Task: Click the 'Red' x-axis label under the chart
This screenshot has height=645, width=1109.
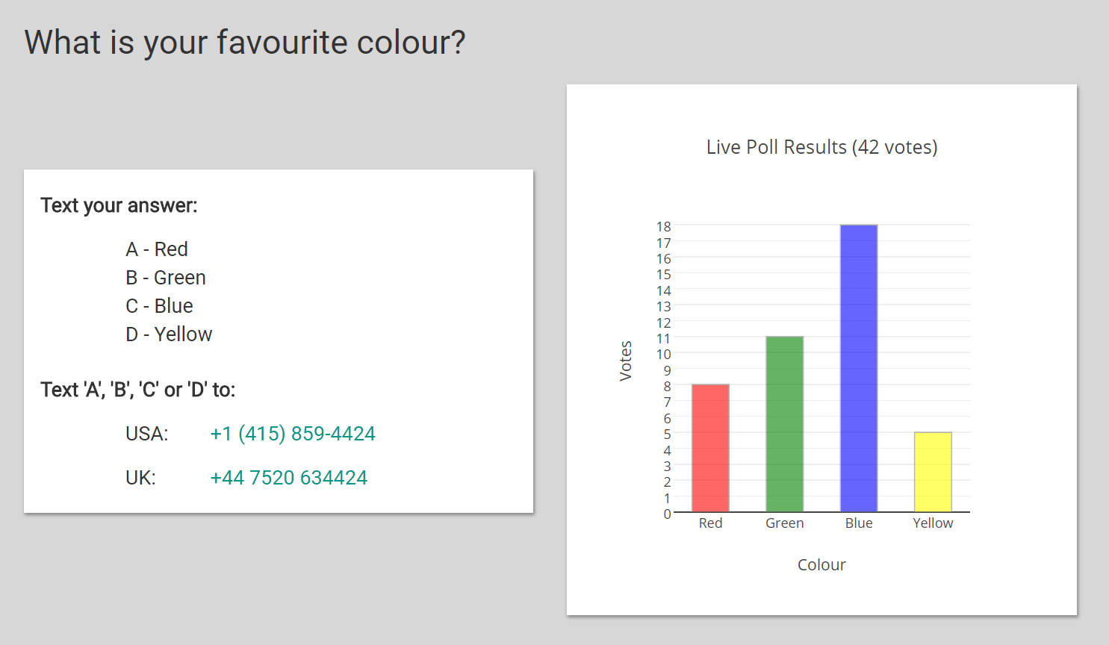Action: tap(710, 523)
